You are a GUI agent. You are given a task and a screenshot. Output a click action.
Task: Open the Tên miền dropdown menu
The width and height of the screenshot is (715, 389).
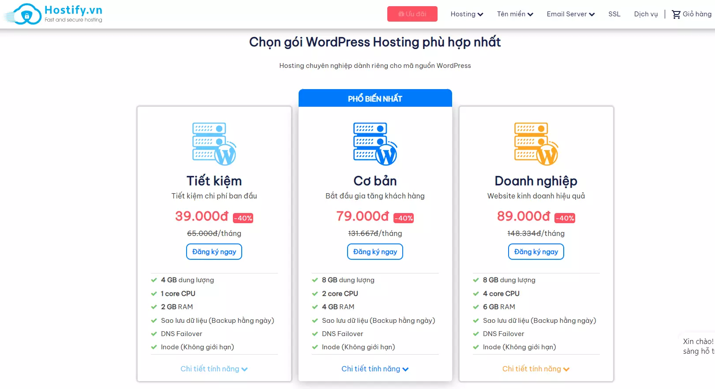[x=515, y=14]
